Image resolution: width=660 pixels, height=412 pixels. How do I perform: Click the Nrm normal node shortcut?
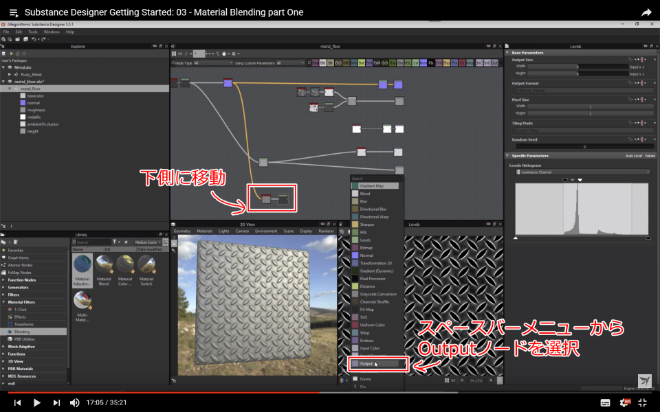pyautogui.click(x=423, y=63)
